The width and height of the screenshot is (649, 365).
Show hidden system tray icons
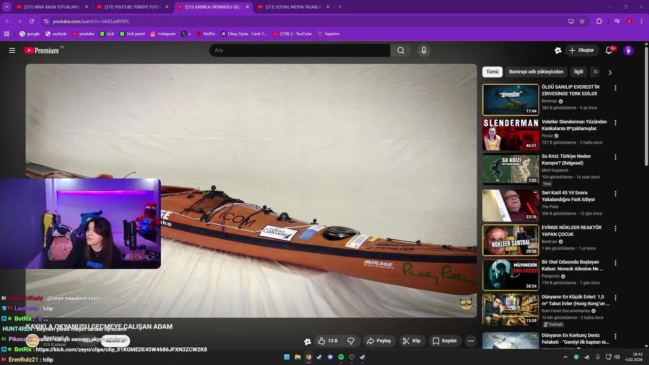[565, 357]
